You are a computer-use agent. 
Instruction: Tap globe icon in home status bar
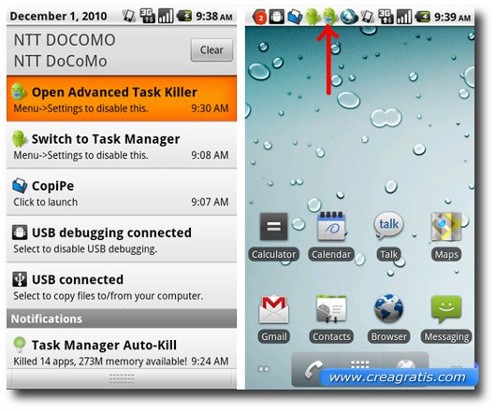pos(349,17)
